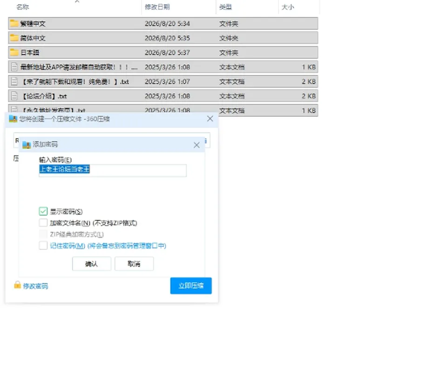Select the 【来了就能下载和观看！纯免费！】.txt file icon
Screen dimensions: 447x388
point(14,81)
